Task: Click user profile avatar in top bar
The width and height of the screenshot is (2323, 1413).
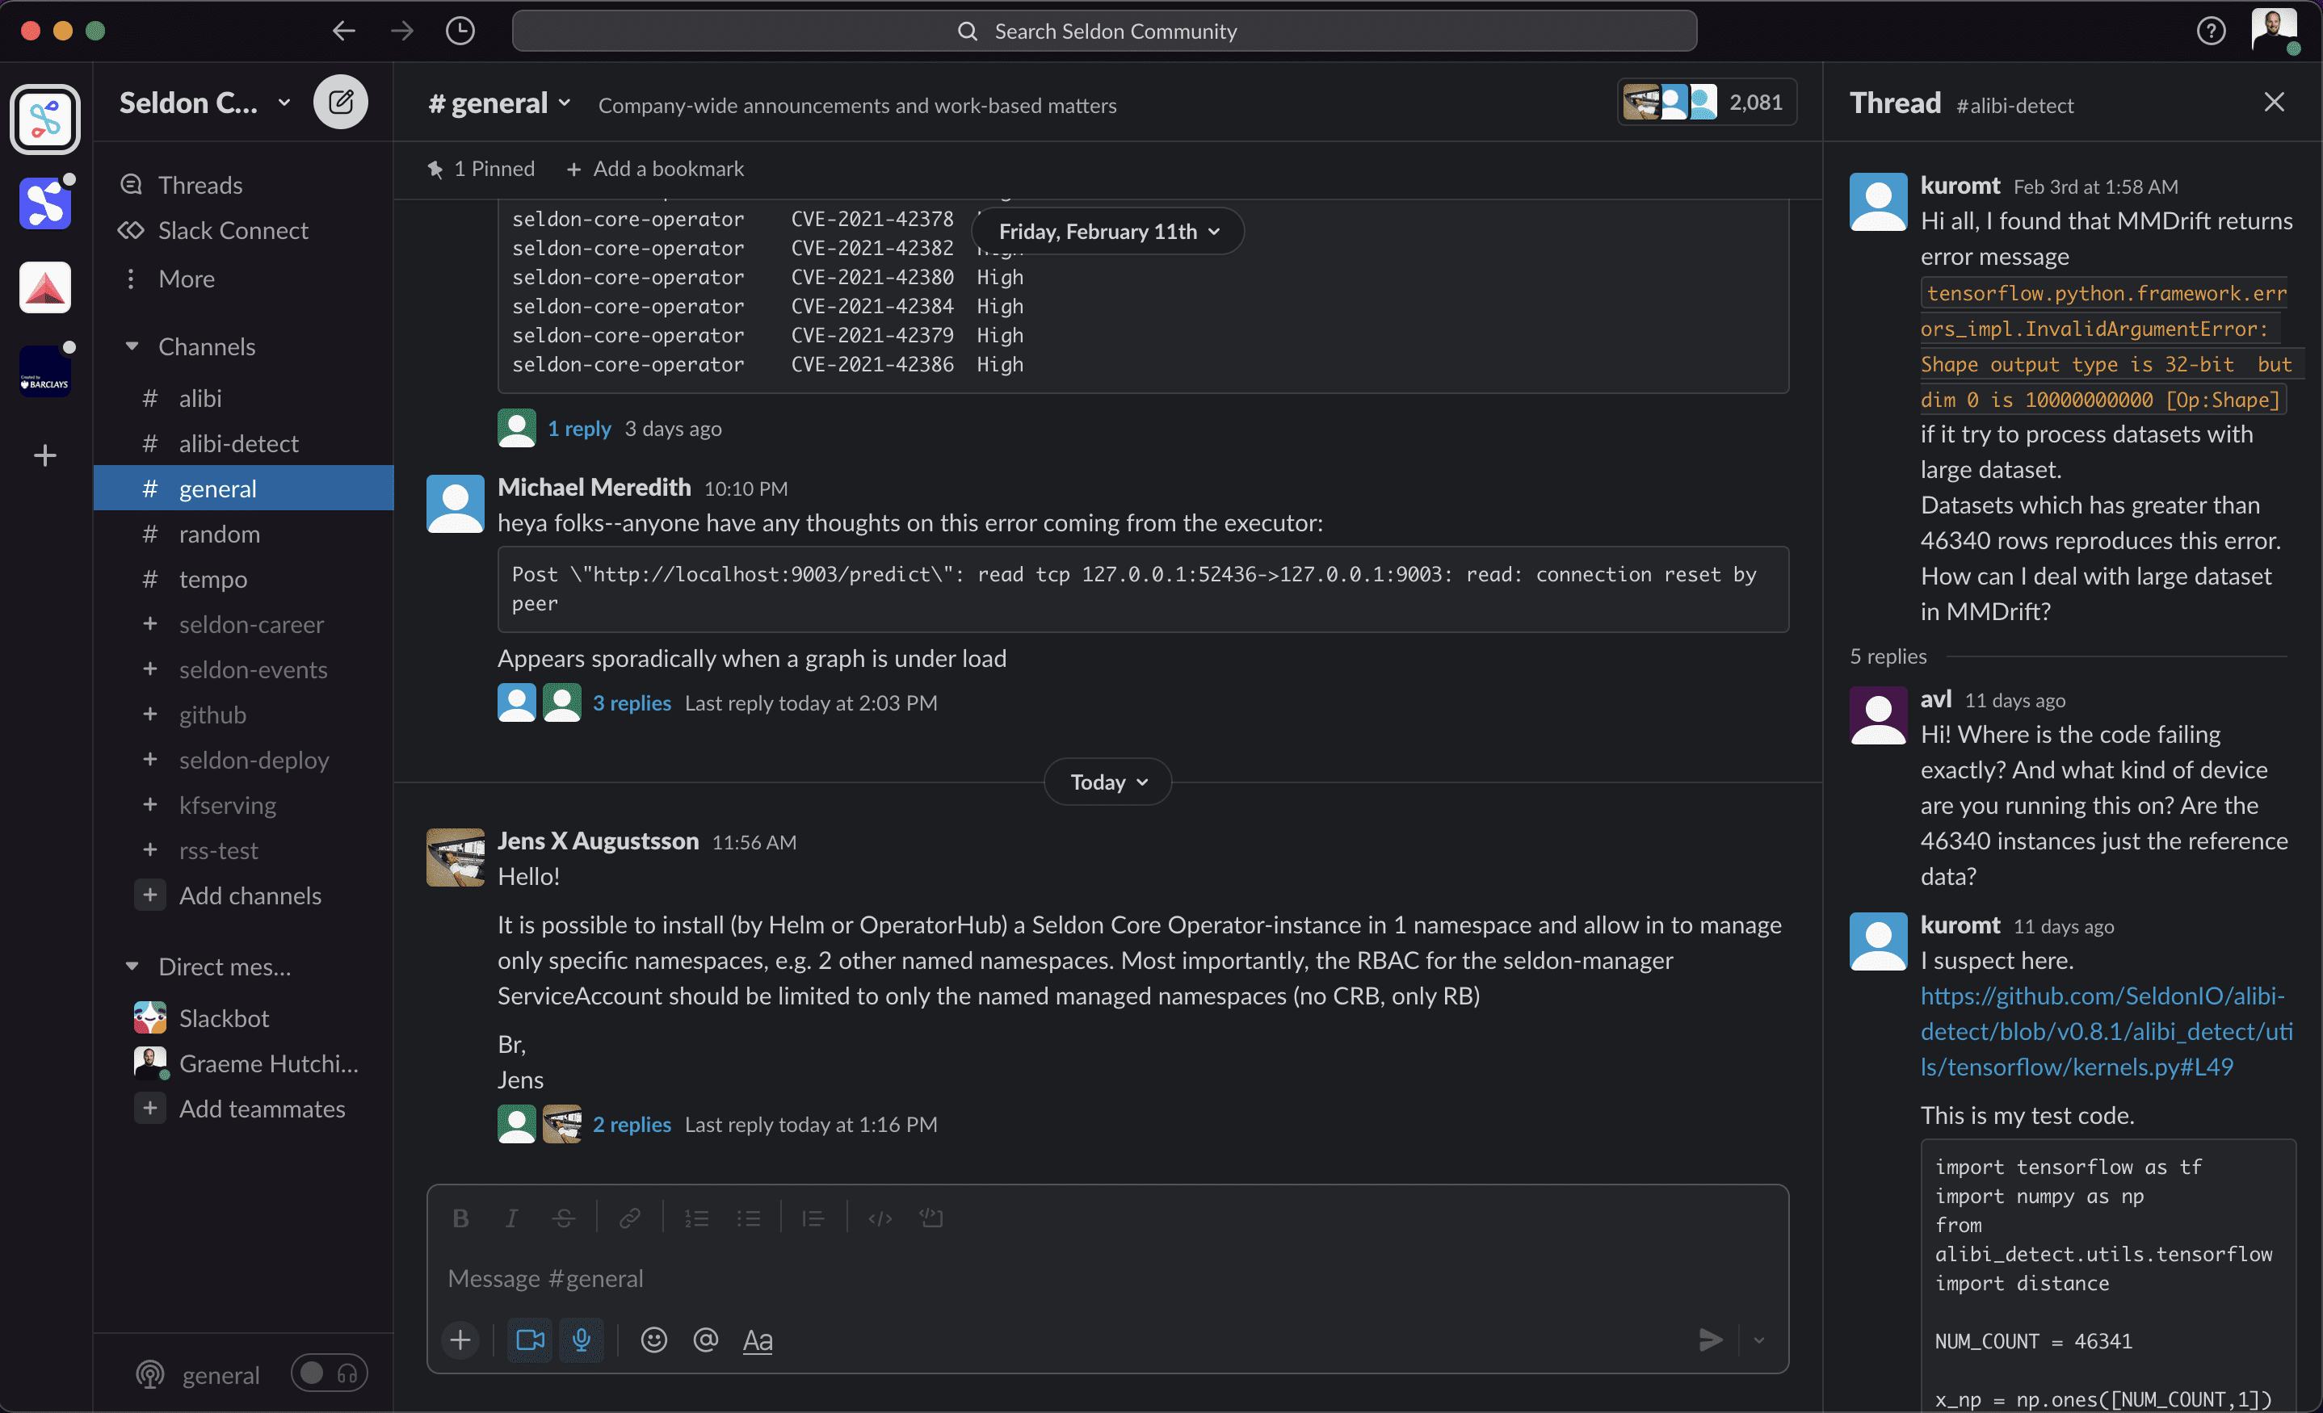Action: point(2273,29)
